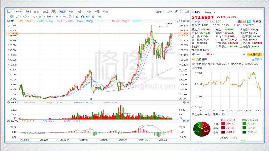This screenshot has height=151, width=269.
Task: Select the 周线 weekly chart tab
Action: tap(54, 12)
